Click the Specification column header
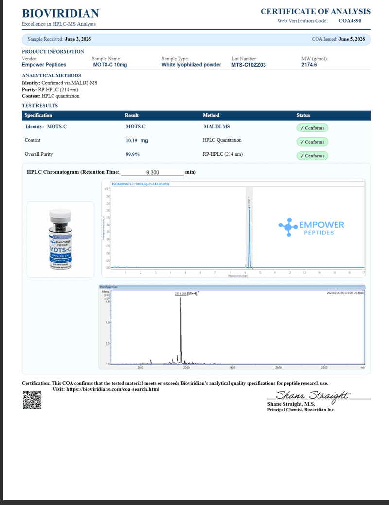389x505 pixels. pos(38,115)
